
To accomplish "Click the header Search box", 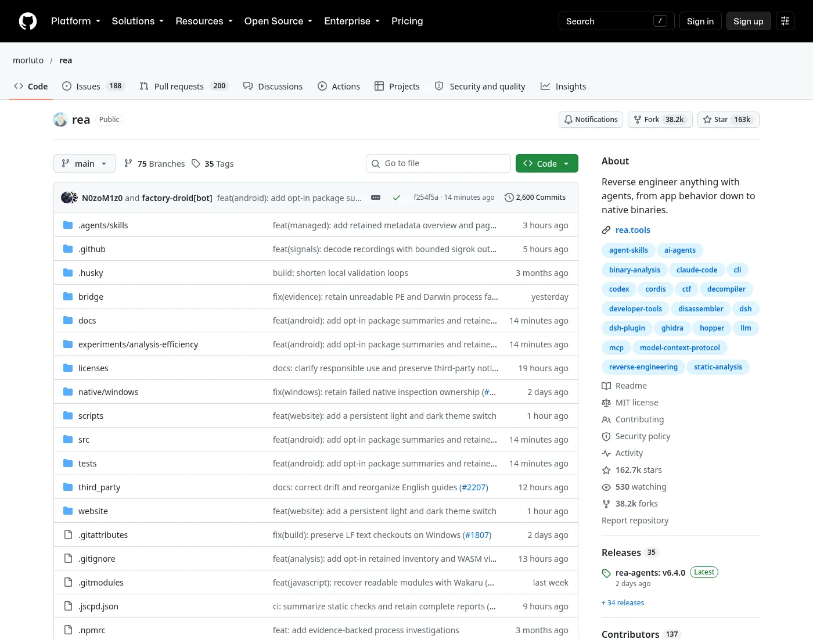I will pos(617,21).
